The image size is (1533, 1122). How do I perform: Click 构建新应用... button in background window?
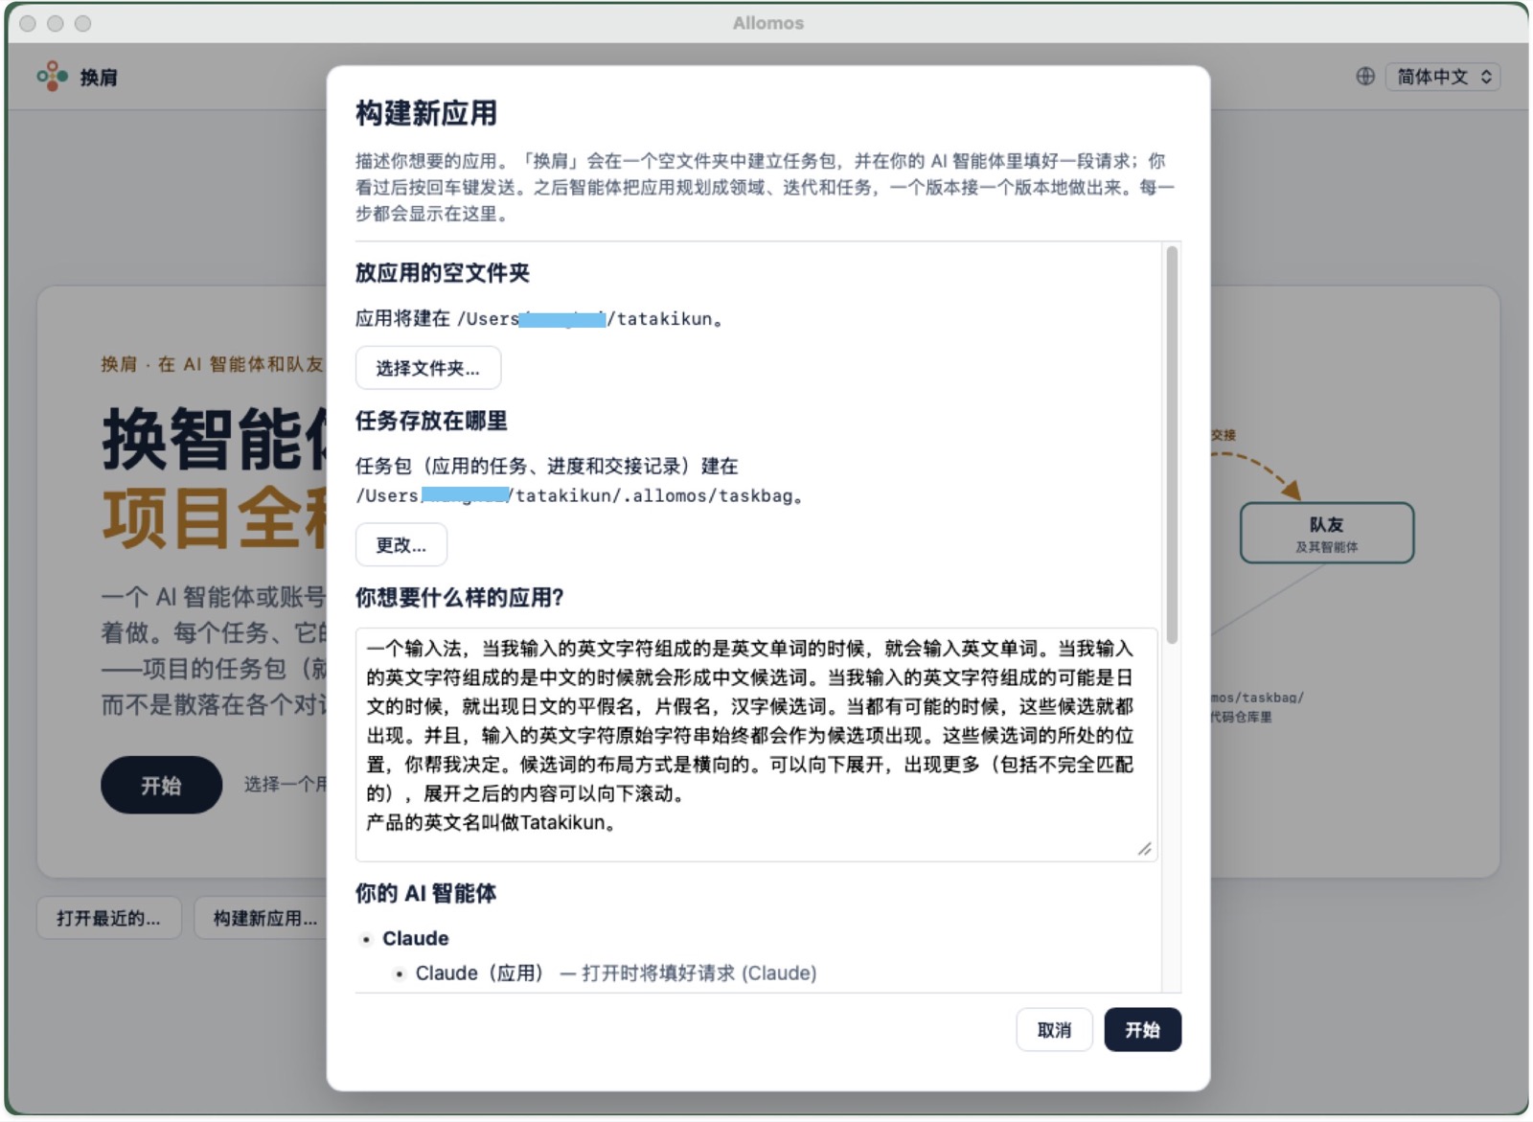click(x=262, y=918)
